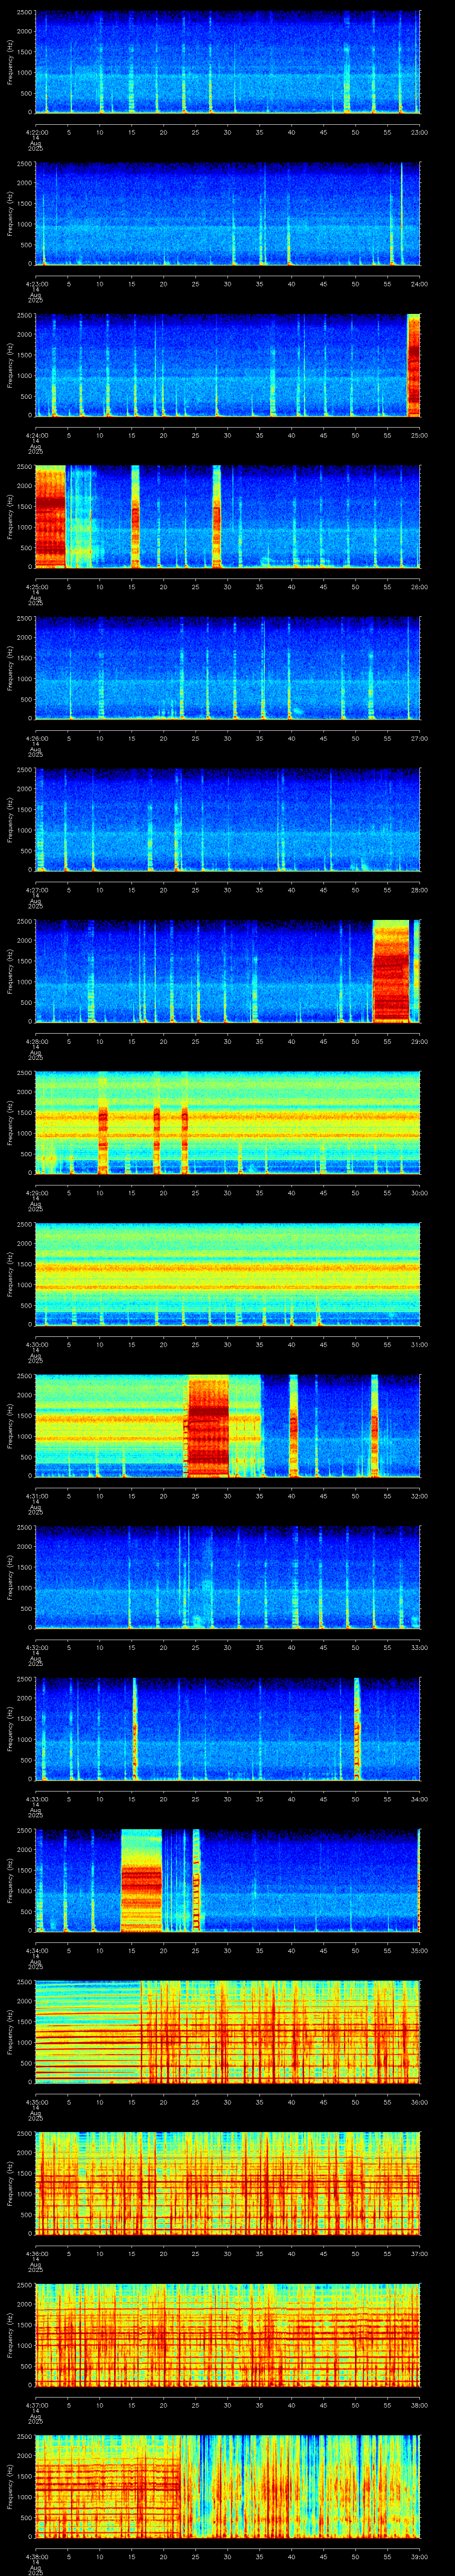Select the spectrogram panel starting at 4:23:00

pos(227,214)
